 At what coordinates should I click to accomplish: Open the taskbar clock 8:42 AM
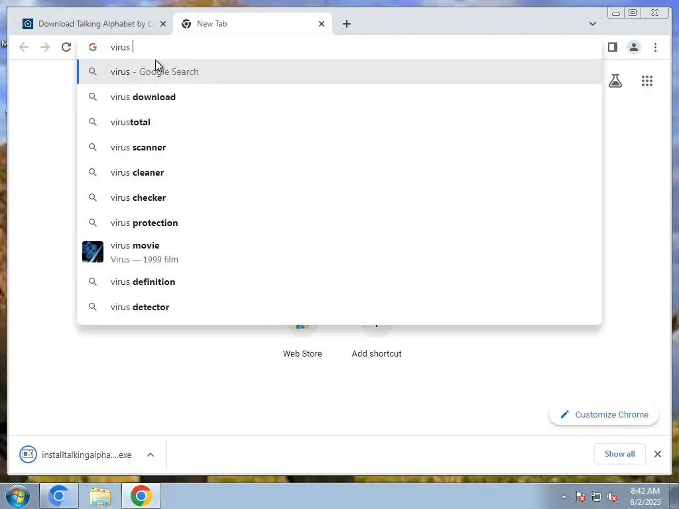(x=645, y=496)
